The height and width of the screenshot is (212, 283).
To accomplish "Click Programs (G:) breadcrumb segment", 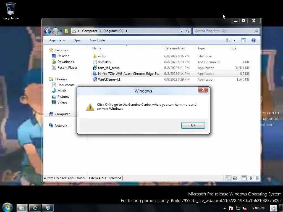I will pyautogui.click(x=113, y=31).
